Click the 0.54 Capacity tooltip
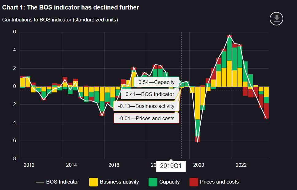 (x=156, y=82)
